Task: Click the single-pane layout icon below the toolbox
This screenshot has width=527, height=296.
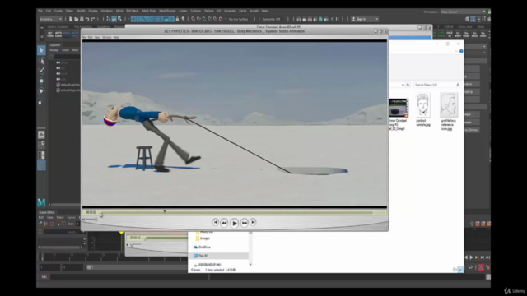Action: 41,135
